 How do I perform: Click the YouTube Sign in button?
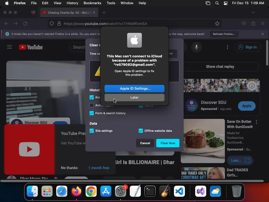(248, 47)
